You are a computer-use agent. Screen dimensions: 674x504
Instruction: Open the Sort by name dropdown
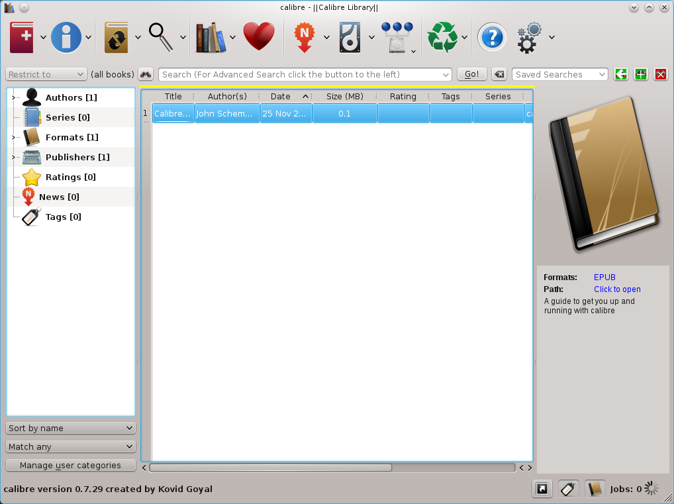[71, 428]
